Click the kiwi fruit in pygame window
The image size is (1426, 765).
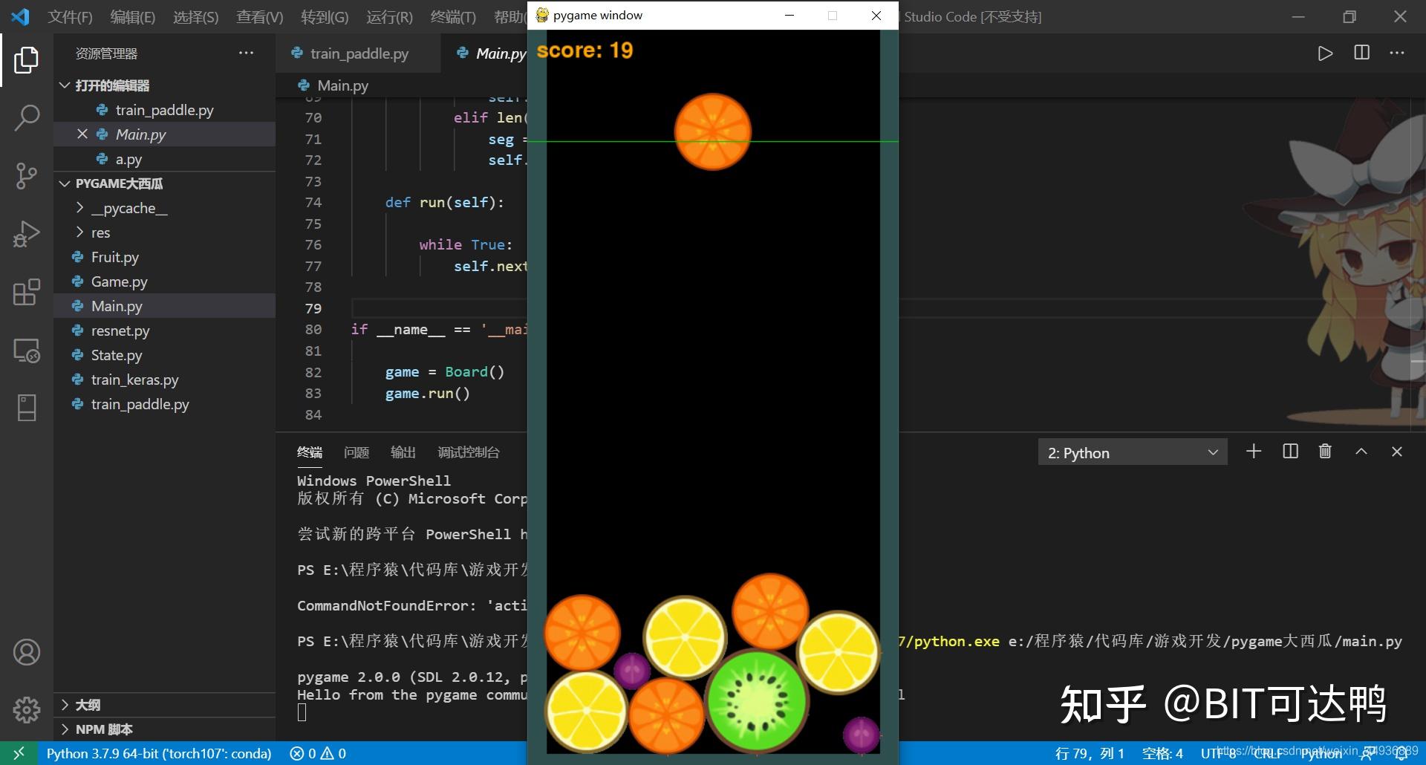756,700
